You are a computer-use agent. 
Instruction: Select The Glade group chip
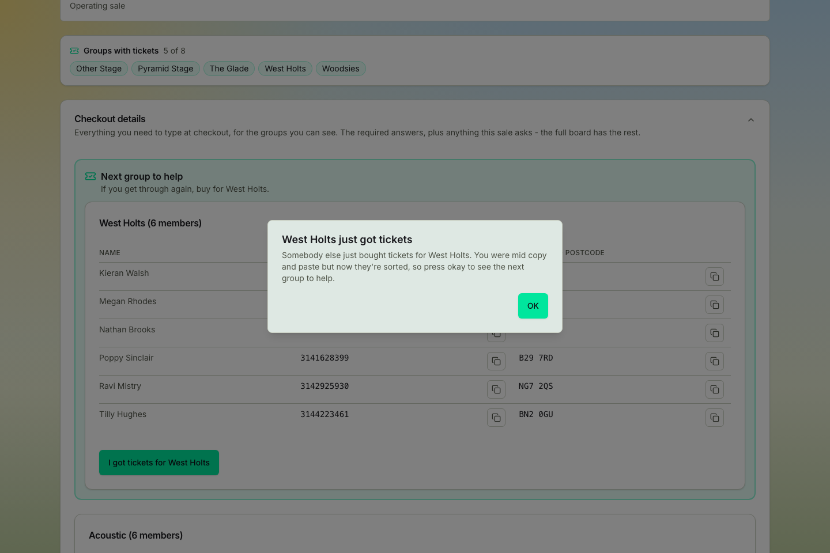click(229, 69)
